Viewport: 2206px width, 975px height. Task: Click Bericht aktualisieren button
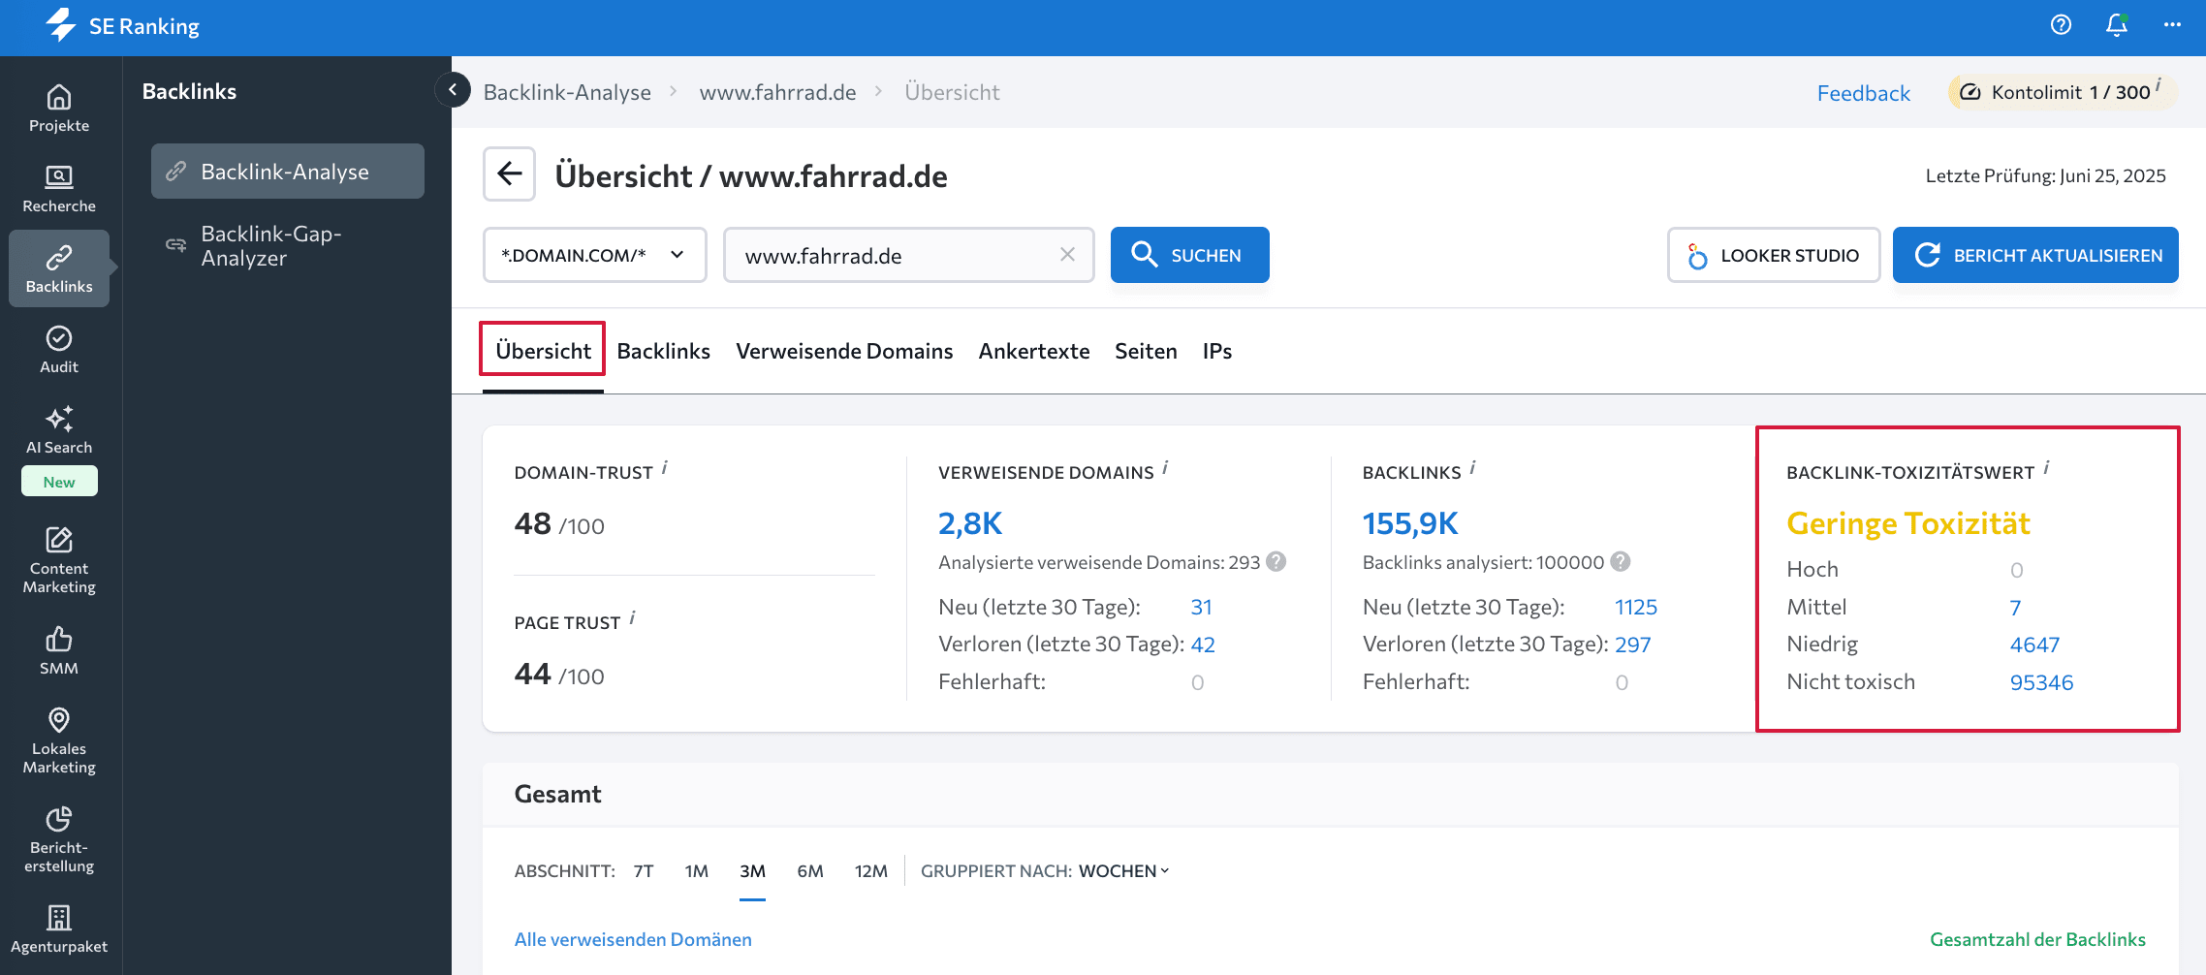point(2035,255)
